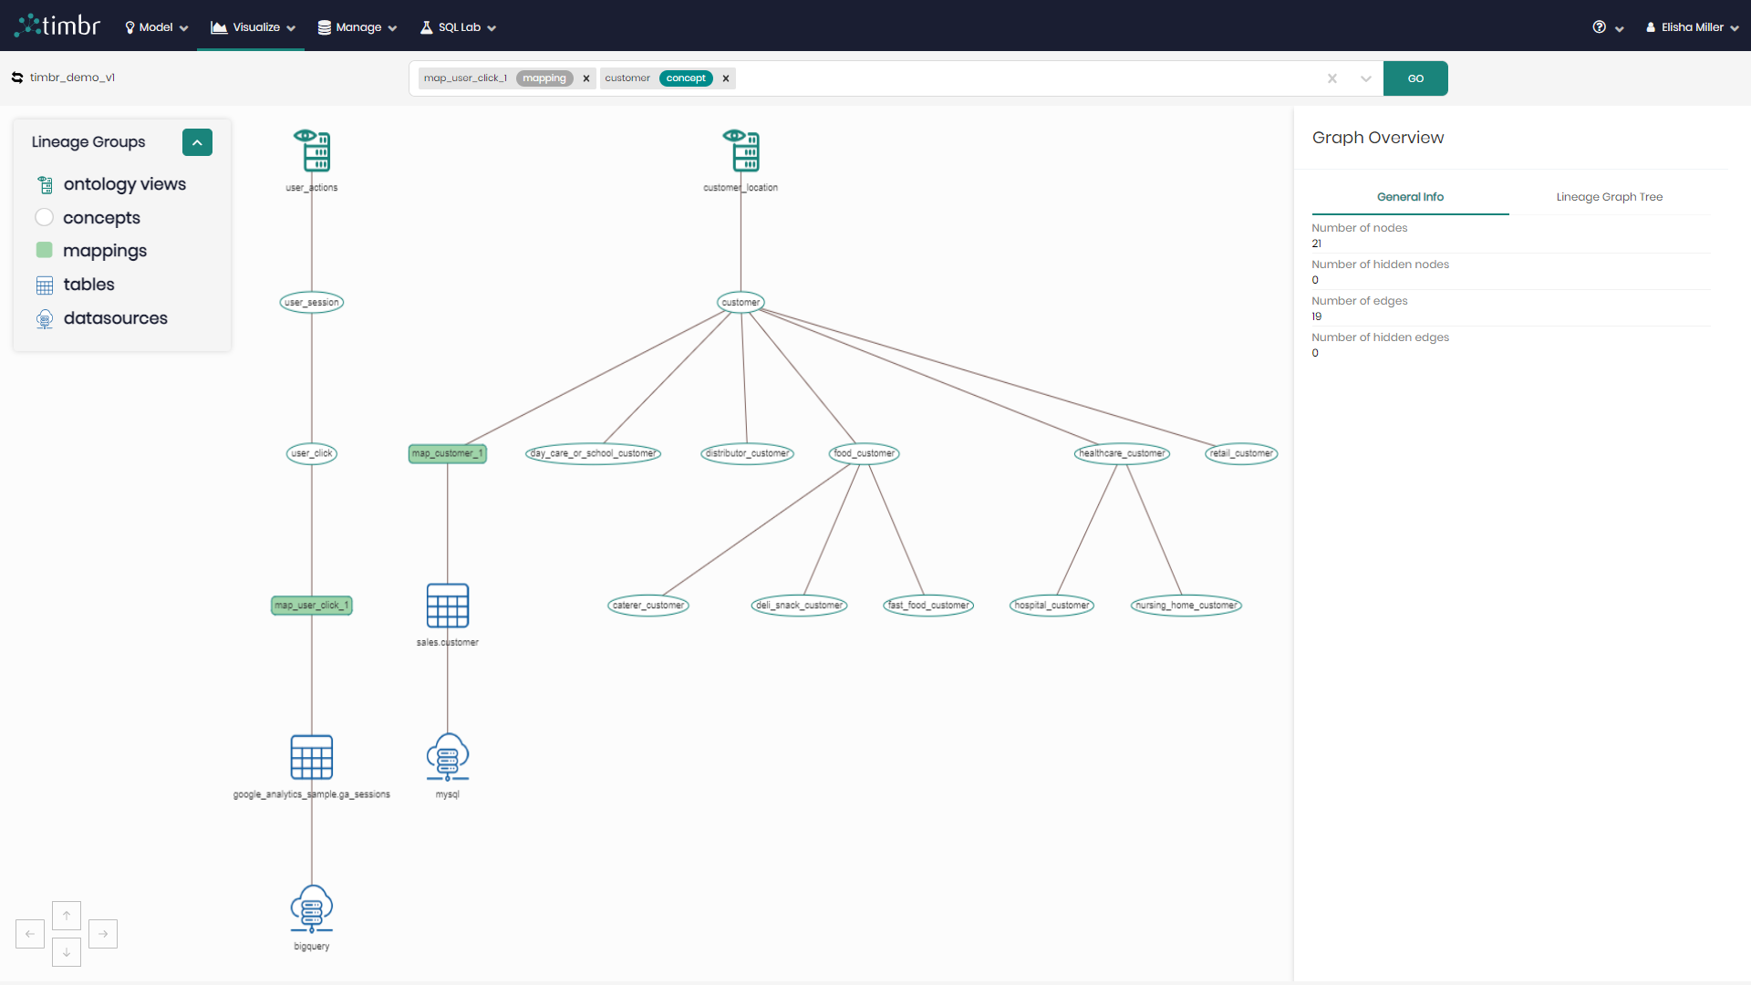
Task: Remove the map_user_click_1 mapping filter tag
Action: point(586,78)
